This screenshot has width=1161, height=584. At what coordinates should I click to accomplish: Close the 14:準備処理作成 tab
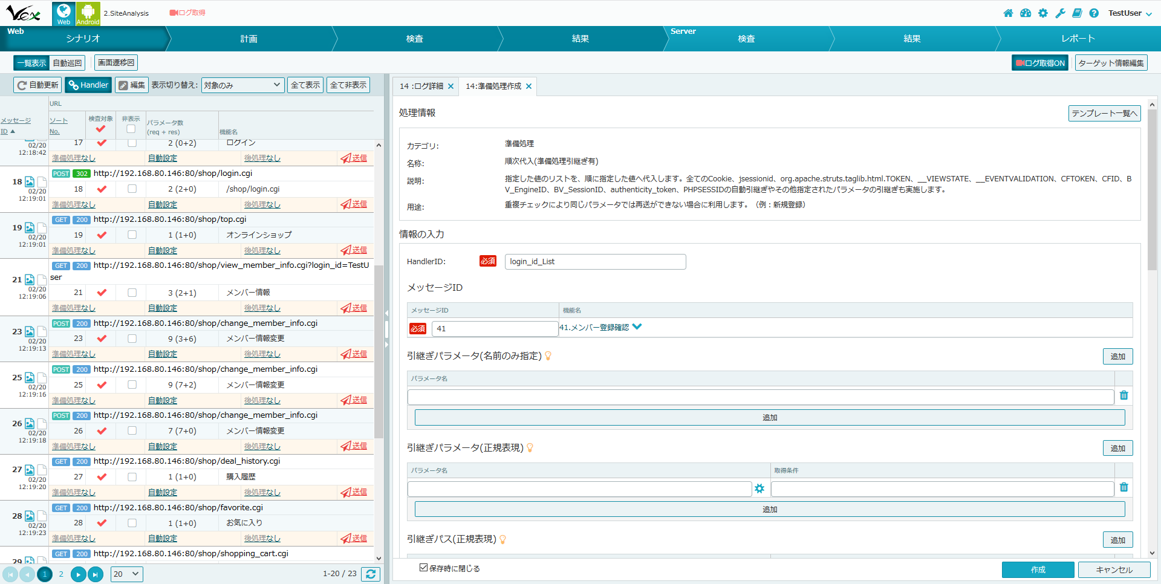point(528,86)
